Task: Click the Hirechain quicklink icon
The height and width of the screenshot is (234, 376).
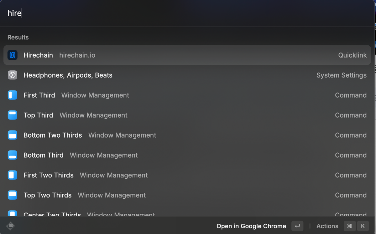Action: (13, 55)
